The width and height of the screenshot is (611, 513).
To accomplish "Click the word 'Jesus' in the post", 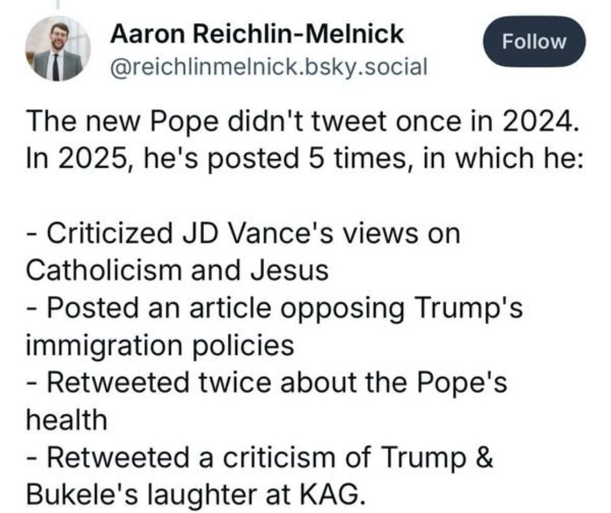I will click(290, 271).
